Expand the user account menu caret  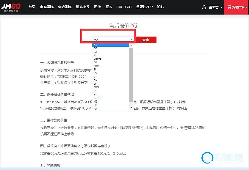coord(221,7)
